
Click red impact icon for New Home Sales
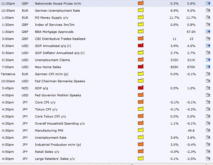(x=141, y=66)
